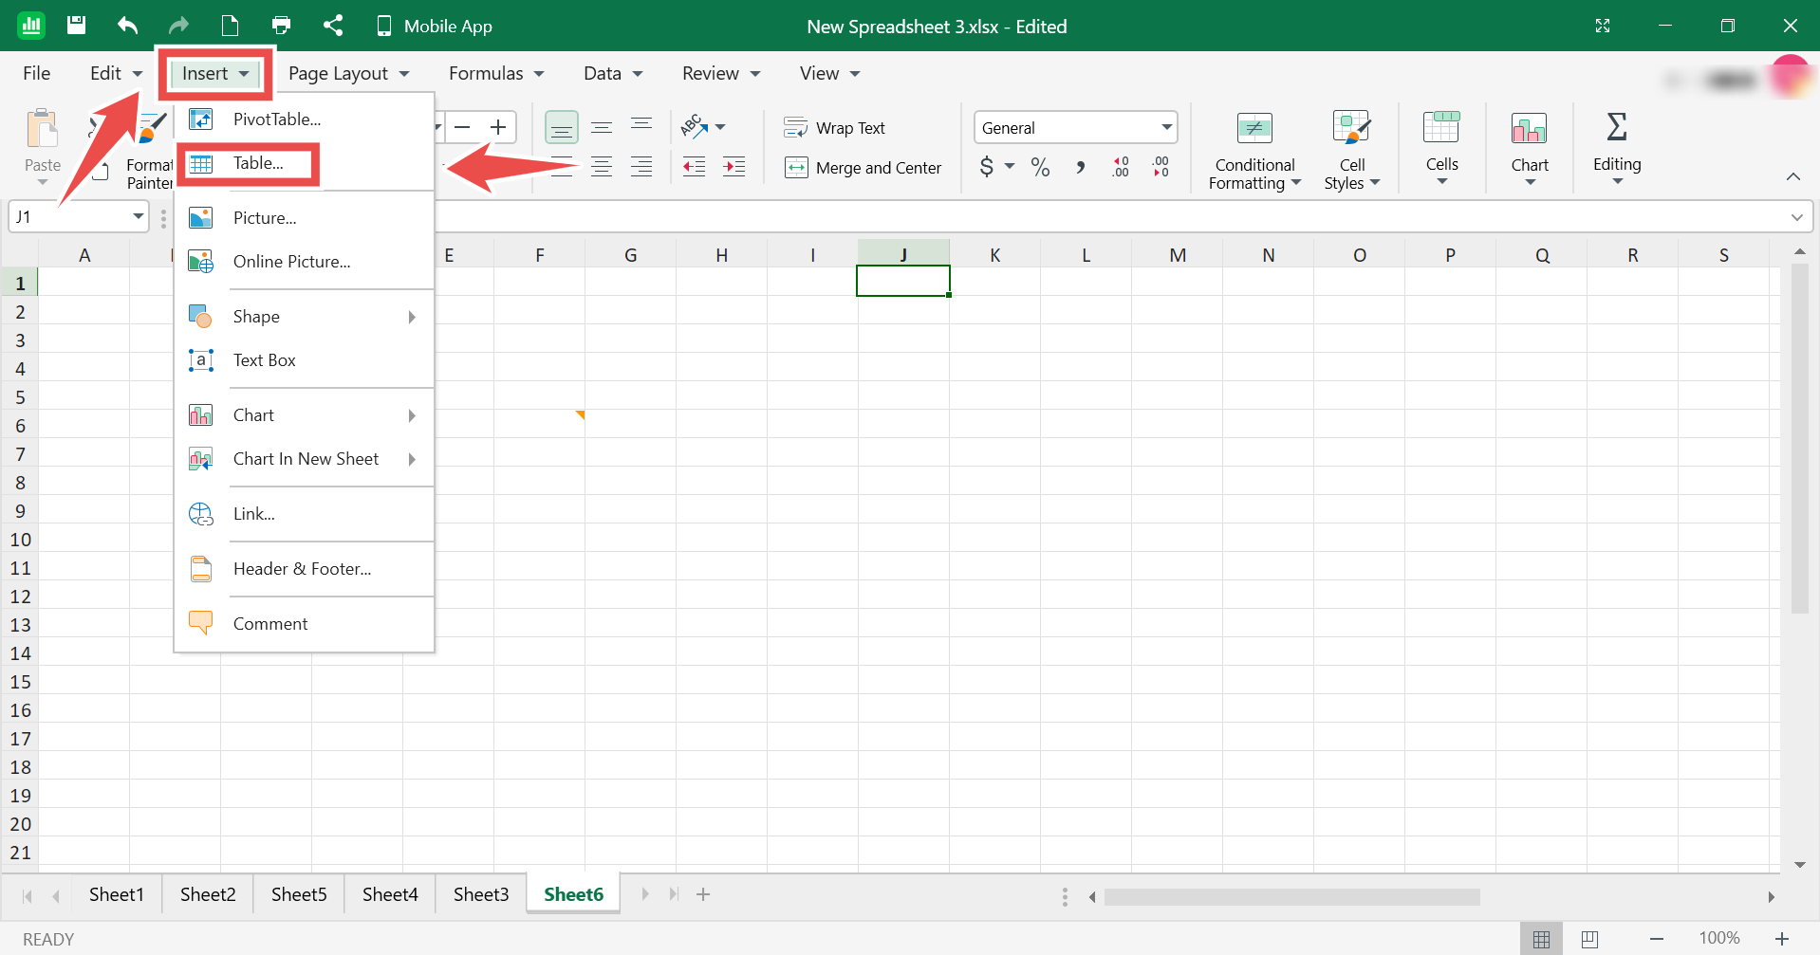Decrease font size minus button

463,127
